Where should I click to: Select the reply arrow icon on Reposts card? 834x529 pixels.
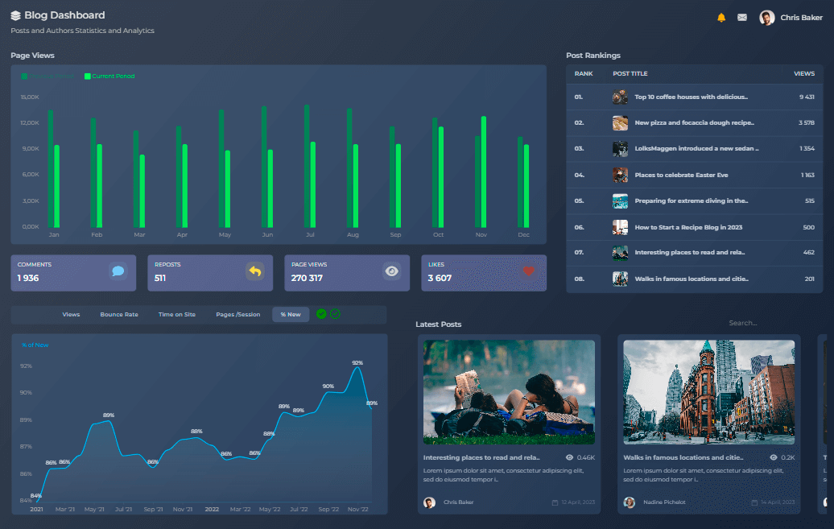(x=255, y=273)
